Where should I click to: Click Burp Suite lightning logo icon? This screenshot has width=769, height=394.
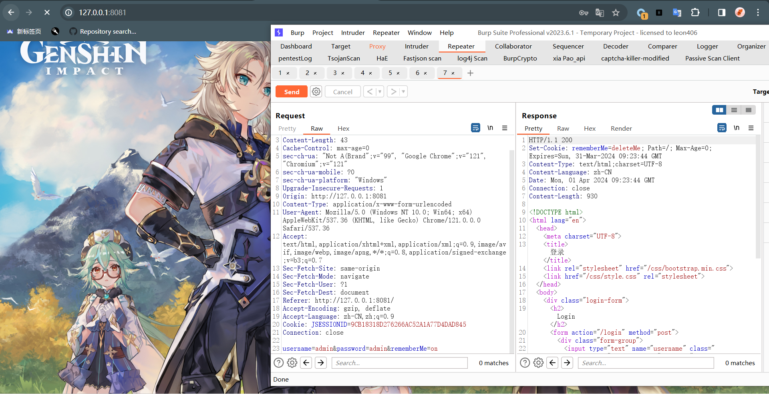279,32
